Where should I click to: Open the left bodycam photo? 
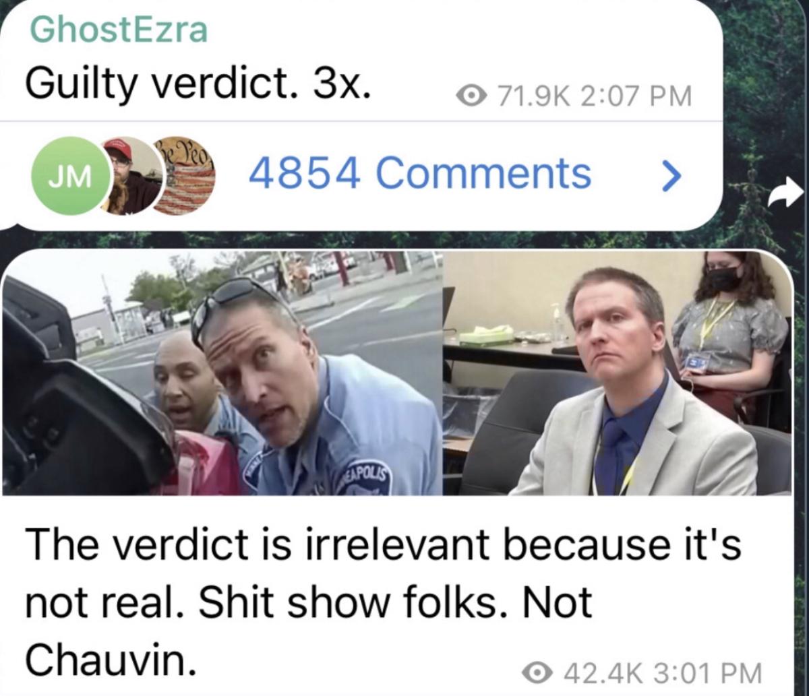pyautogui.click(x=222, y=373)
